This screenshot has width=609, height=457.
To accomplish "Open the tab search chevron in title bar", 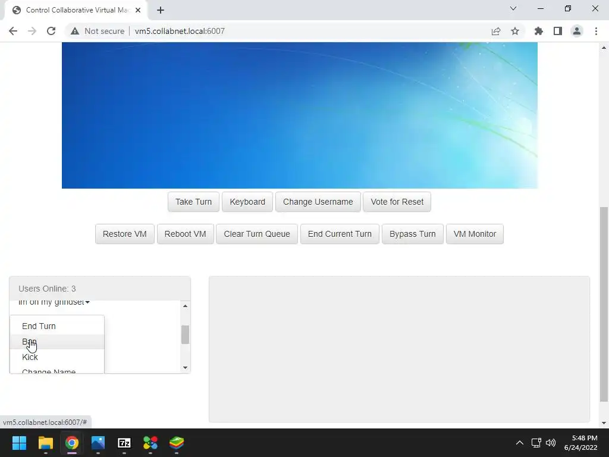I will [x=513, y=8].
